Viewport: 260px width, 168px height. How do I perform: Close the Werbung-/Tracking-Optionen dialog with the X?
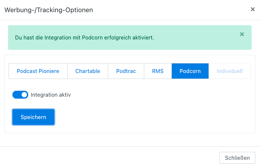point(252,9)
